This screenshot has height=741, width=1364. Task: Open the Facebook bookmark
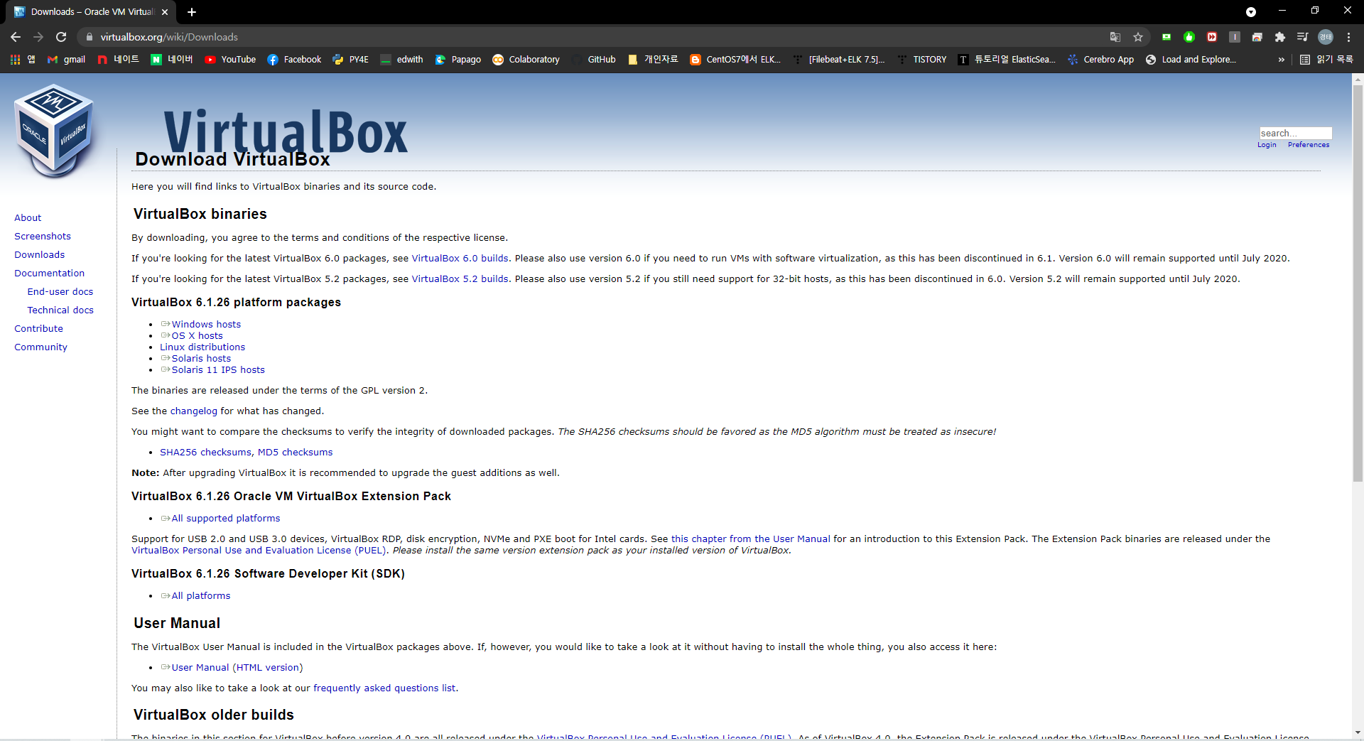(294, 60)
